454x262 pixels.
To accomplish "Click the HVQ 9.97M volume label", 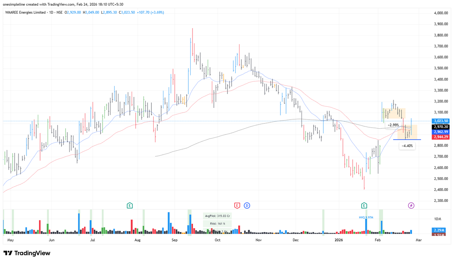I will coord(366,217).
